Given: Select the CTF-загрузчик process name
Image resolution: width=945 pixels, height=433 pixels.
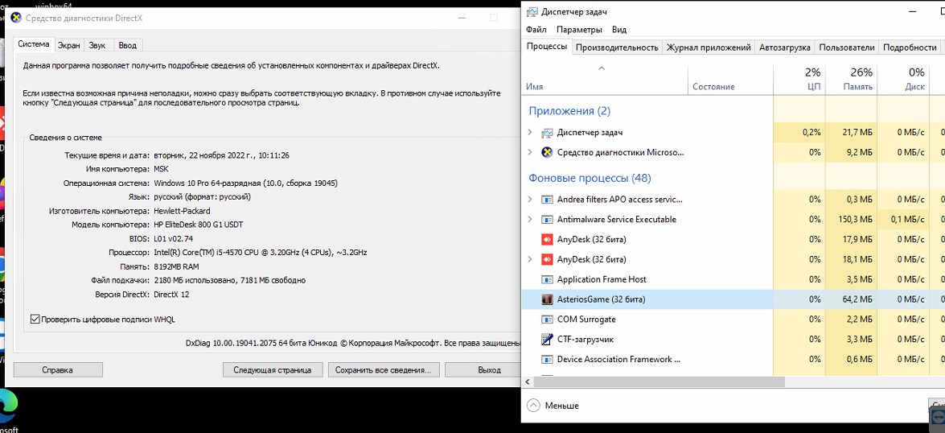Looking at the screenshot, I should coord(585,339).
